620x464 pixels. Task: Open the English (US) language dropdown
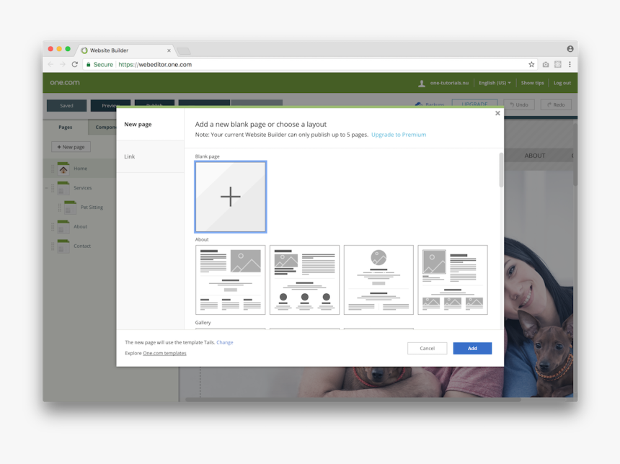pos(495,83)
